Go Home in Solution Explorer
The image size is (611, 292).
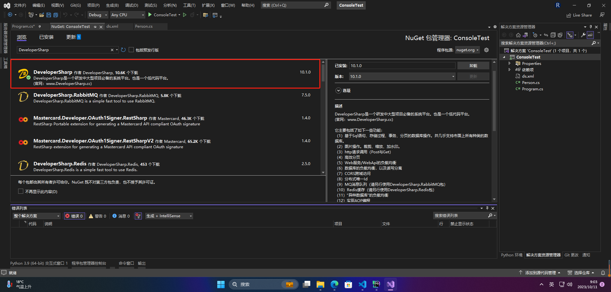pos(518,35)
